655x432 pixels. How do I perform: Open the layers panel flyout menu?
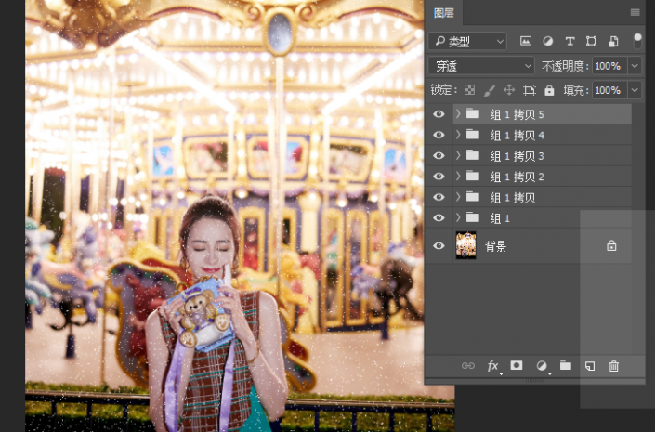tap(635, 12)
